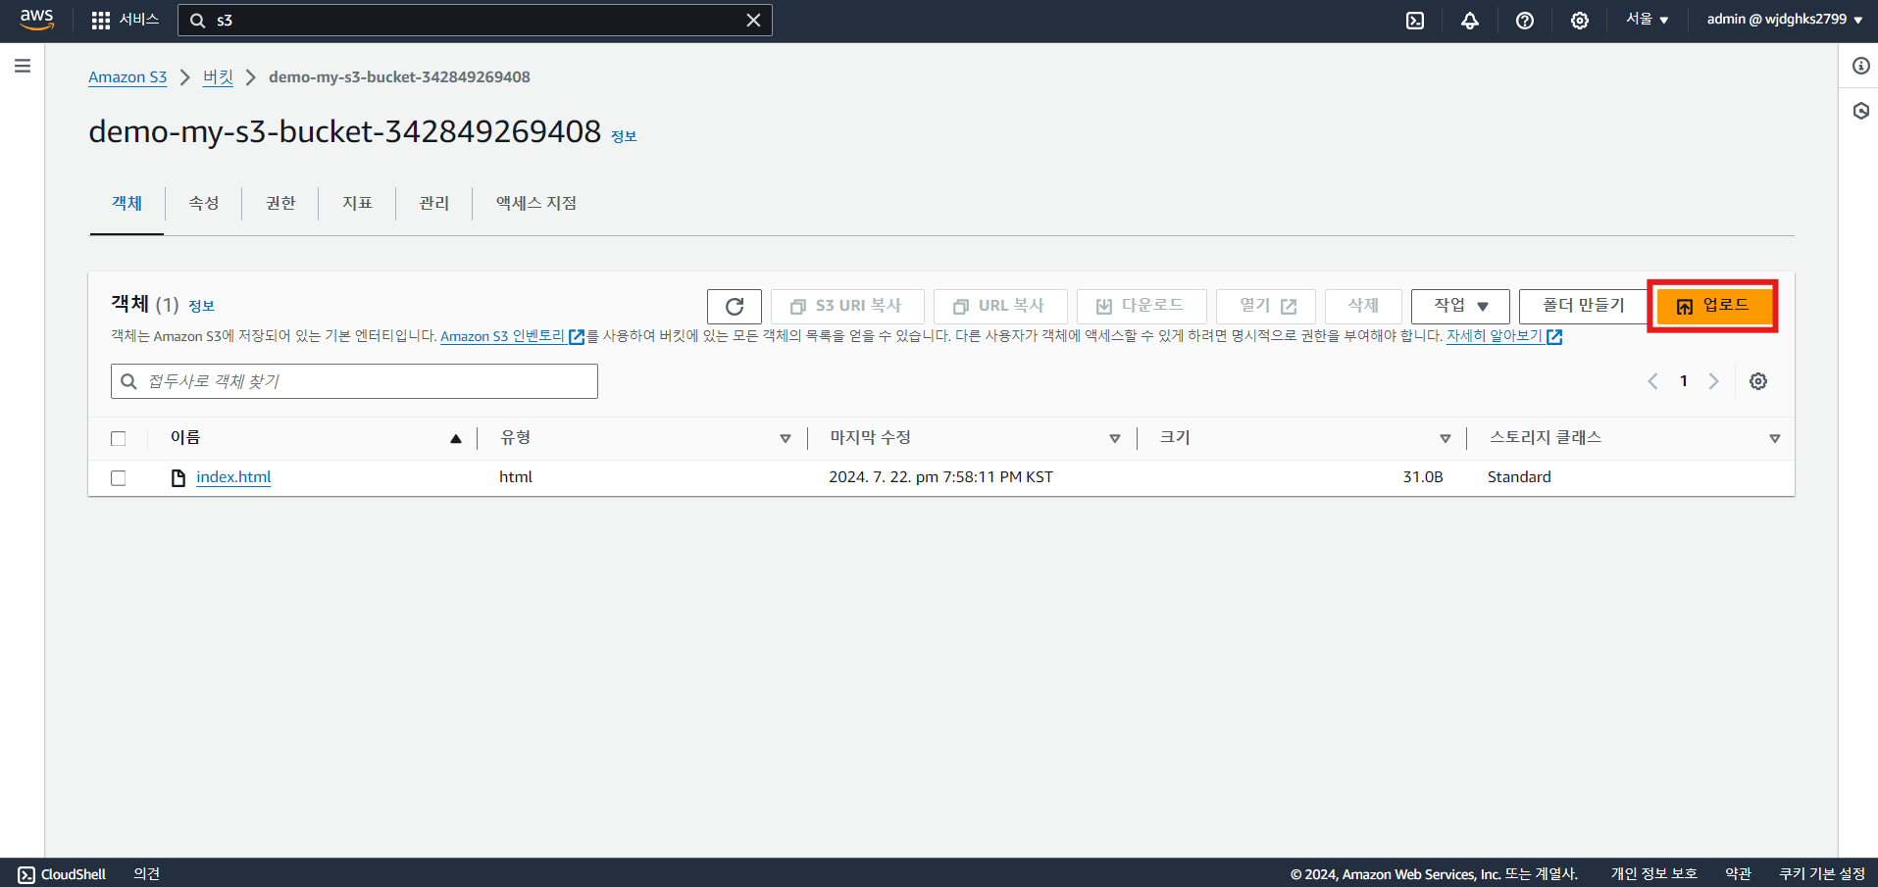Click the 삭제 button
Image resolution: width=1878 pixels, height=887 pixels.
(x=1363, y=306)
